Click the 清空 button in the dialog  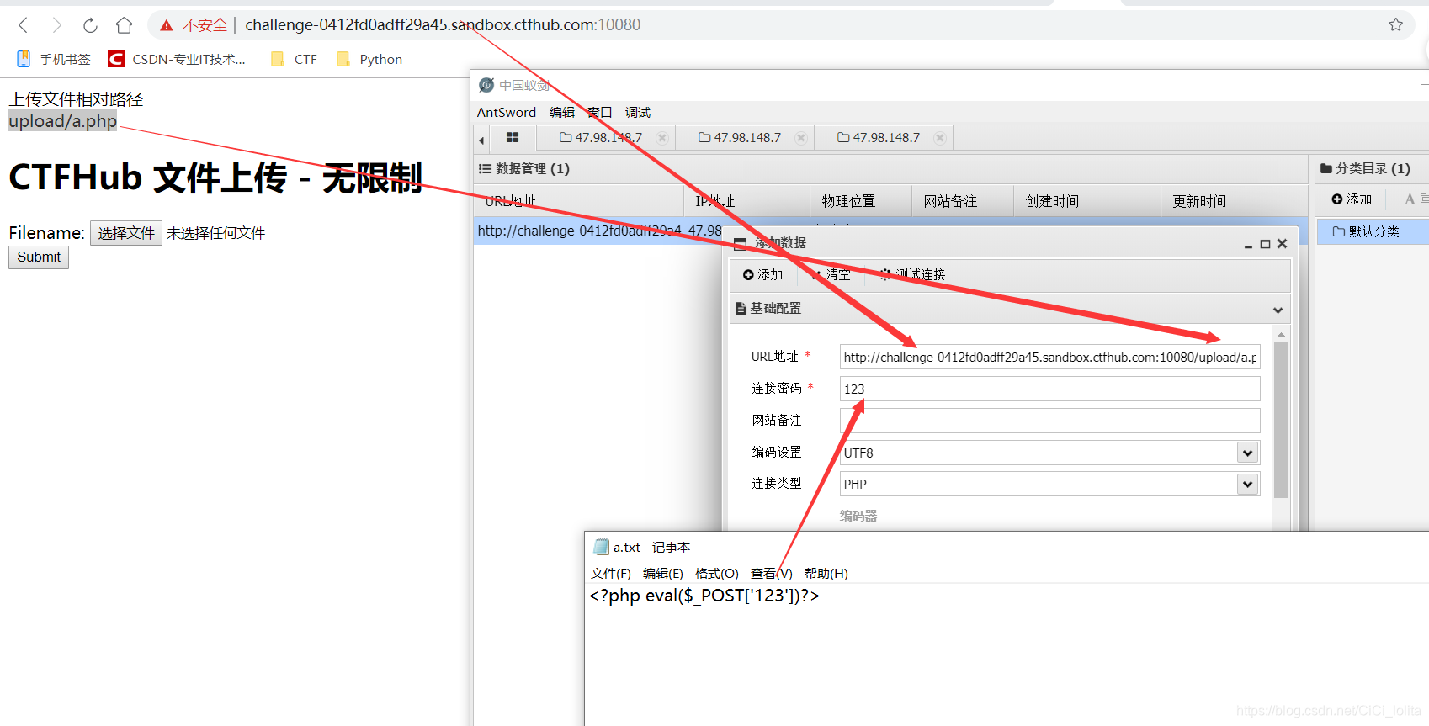tap(830, 275)
